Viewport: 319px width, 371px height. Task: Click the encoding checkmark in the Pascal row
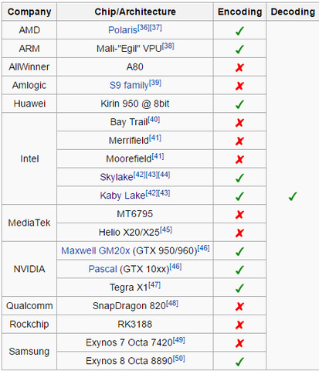coord(239,270)
